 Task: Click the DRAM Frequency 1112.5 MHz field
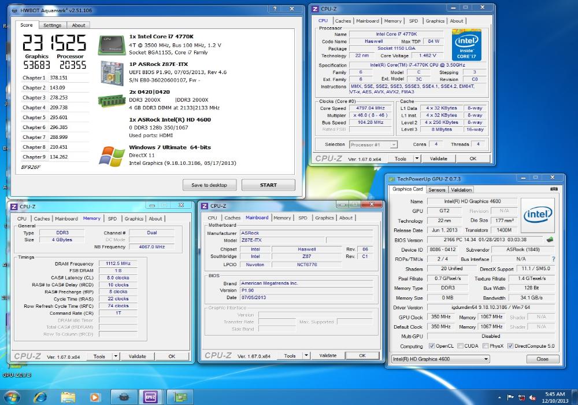pos(118,263)
